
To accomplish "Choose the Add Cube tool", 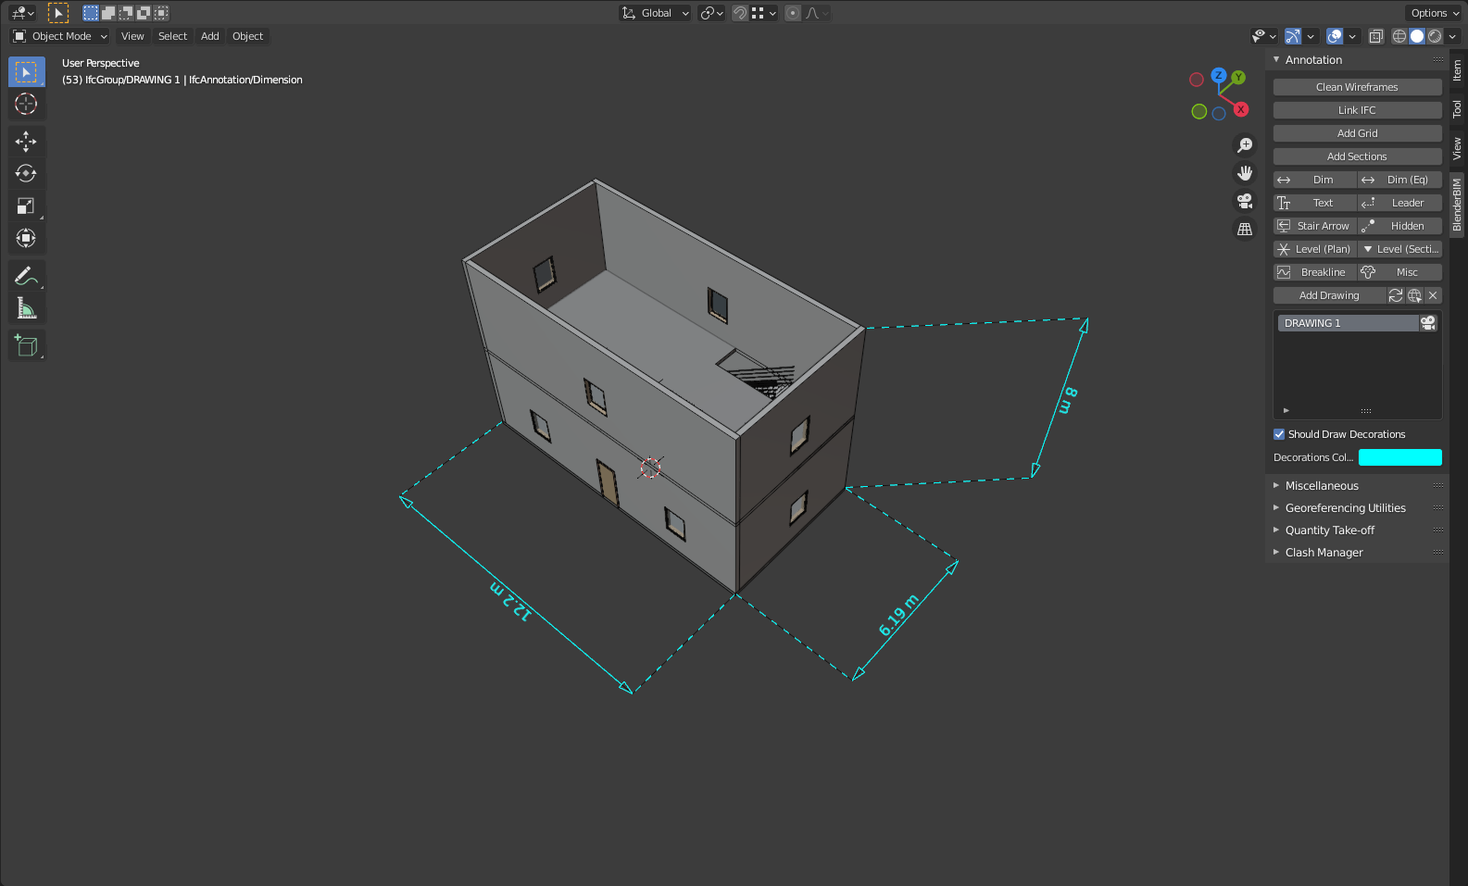I will tap(26, 345).
